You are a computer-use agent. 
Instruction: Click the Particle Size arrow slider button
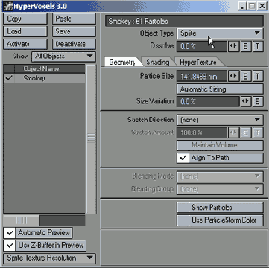(x=233, y=76)
